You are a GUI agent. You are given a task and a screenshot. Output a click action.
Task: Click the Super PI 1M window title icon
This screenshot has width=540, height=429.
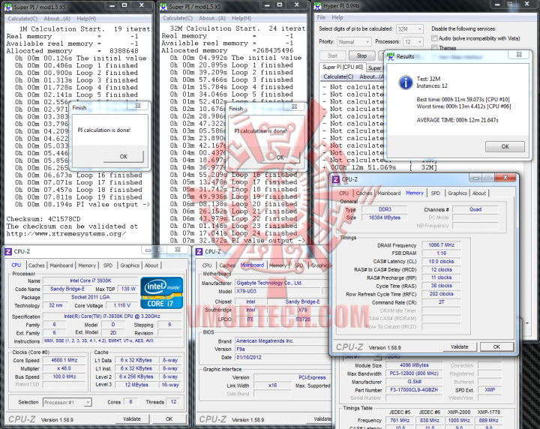pyautogui.click(x=8, y=7)
